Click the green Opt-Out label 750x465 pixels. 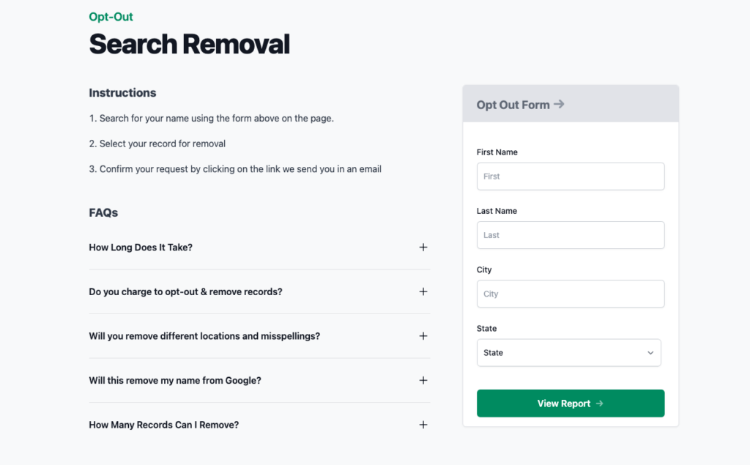point(111,16)
